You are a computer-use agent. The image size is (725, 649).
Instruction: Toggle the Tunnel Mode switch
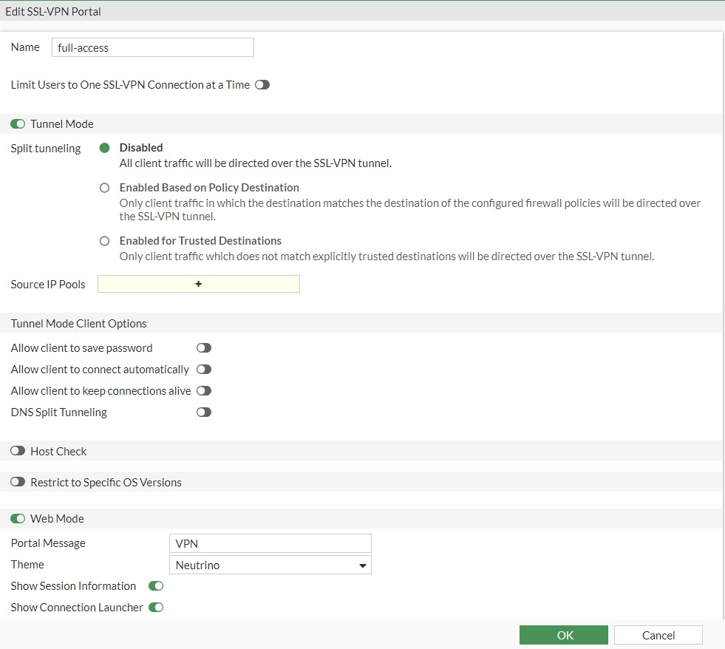coord(18,124)
